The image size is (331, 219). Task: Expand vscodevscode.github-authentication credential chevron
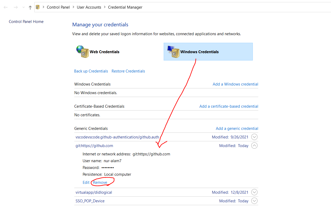pos(254,137)
